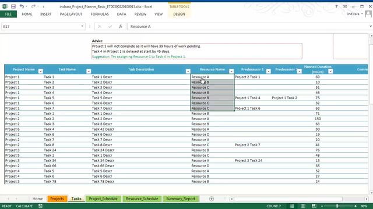Open the HOME ribbon tab
Screen dimensions: 373x209
pos(27,14)
